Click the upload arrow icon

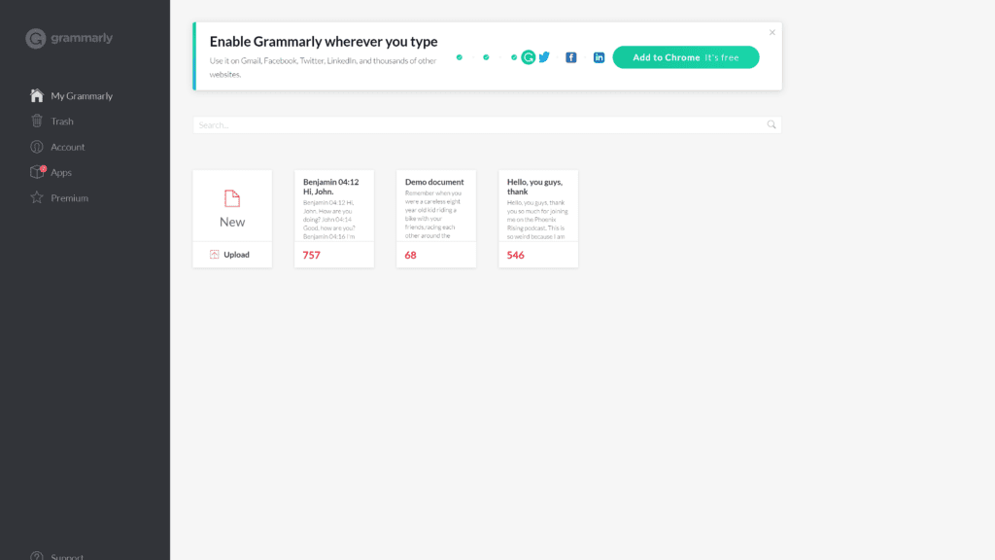click(x=215, y=254)
